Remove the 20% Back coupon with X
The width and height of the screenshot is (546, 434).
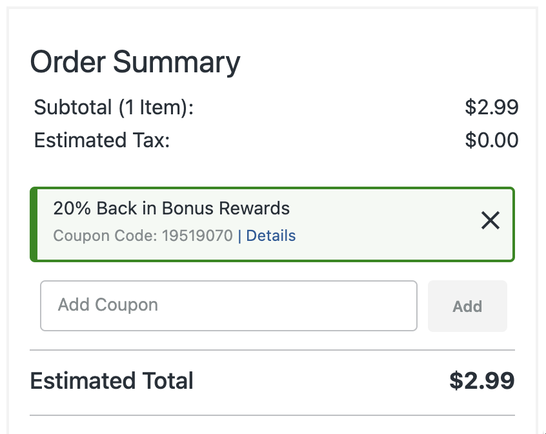click(490, 221)
